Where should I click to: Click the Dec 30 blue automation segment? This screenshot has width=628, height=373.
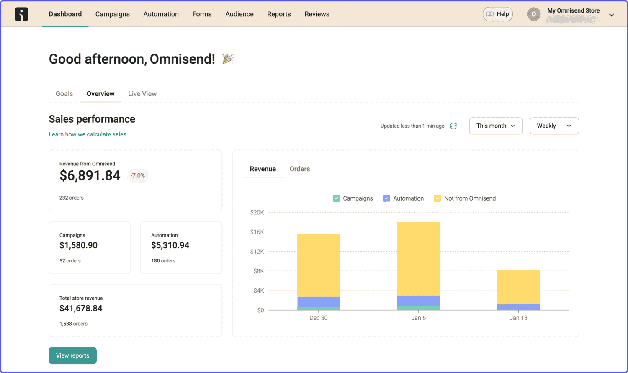click(319, 302)
